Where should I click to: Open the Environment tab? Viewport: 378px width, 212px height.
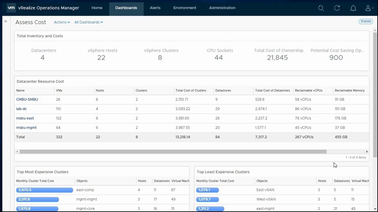(185, 8)
